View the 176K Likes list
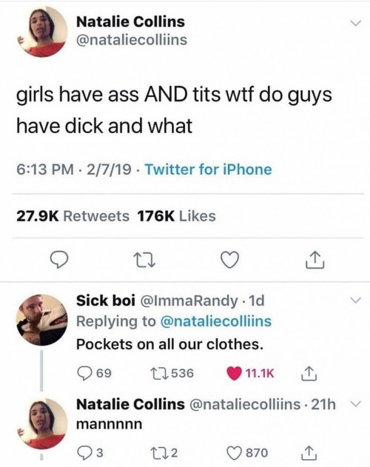This screenshot has height=467, width=370. coord(176,216)
